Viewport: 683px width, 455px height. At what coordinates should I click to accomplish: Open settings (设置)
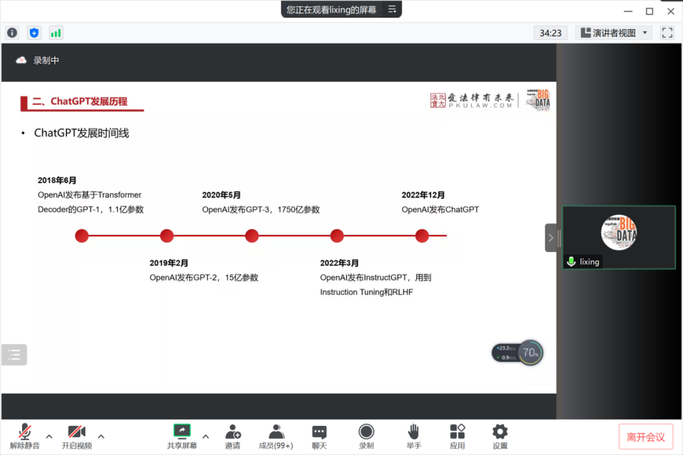point(500,436)
